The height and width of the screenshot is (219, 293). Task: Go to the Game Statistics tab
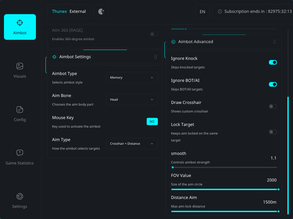(x=20, y=157)
